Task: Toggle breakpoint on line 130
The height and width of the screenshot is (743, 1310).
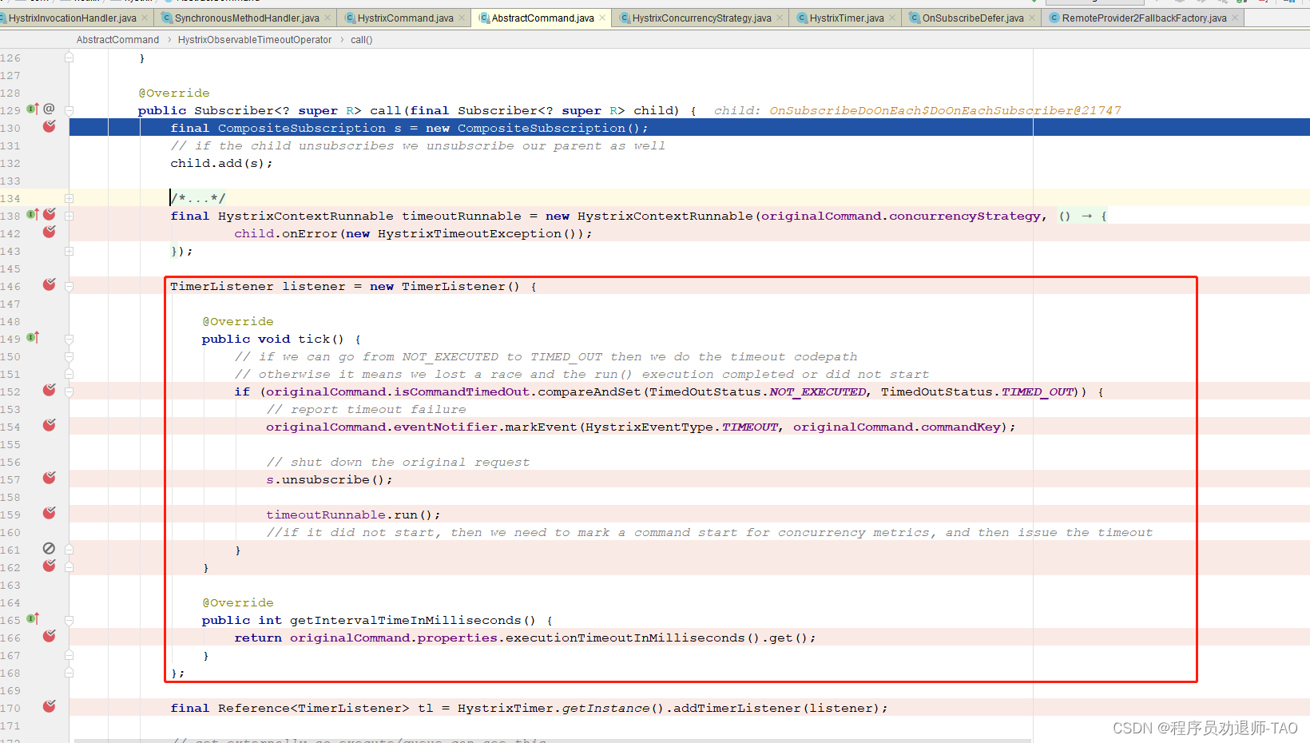Action: [x=50, y=127]
